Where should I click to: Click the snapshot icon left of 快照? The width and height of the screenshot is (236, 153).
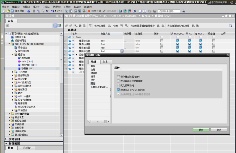pos(109,26)
